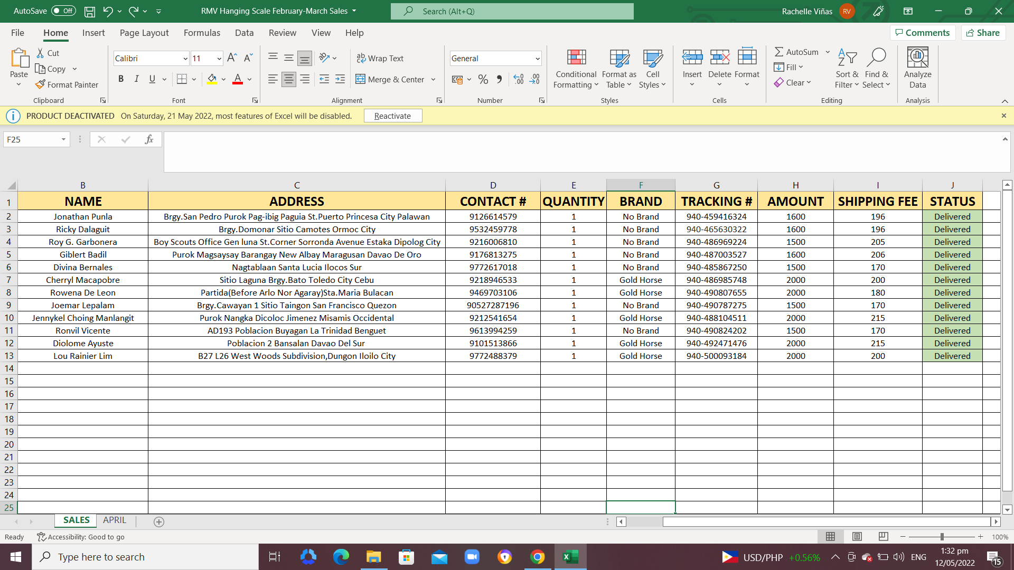Toggle Center horizontal alignment
Viewport: 1014px width, 570px height.
pos(288,79)
